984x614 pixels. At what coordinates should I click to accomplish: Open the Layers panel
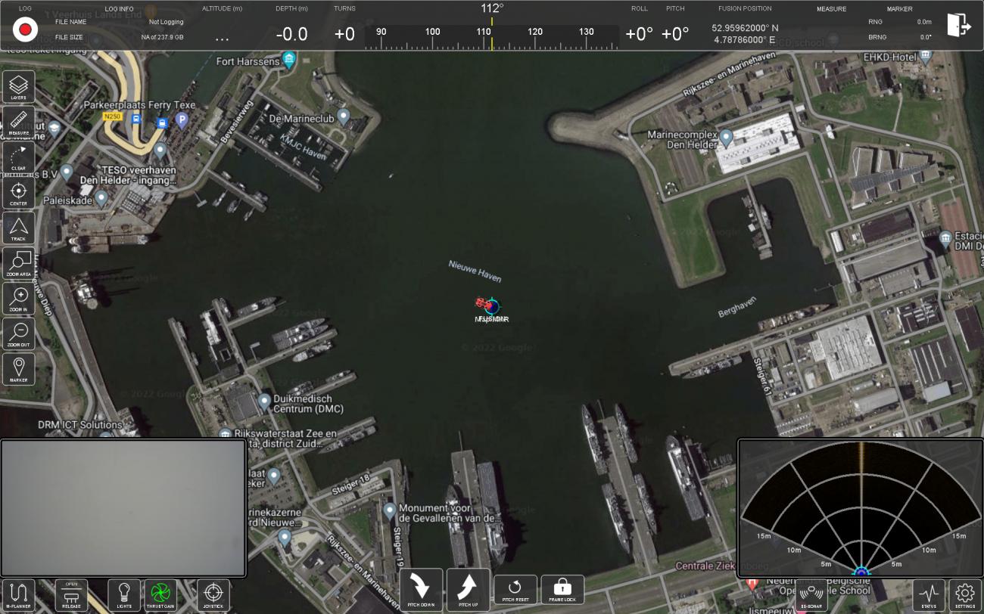(x=18, y=88)
